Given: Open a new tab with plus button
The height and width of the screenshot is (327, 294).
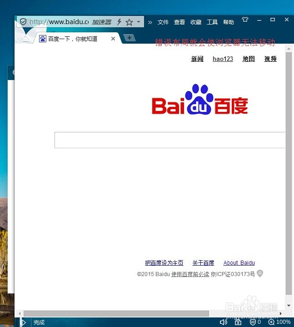Looking at the screenshot, I should coord(130,38).
